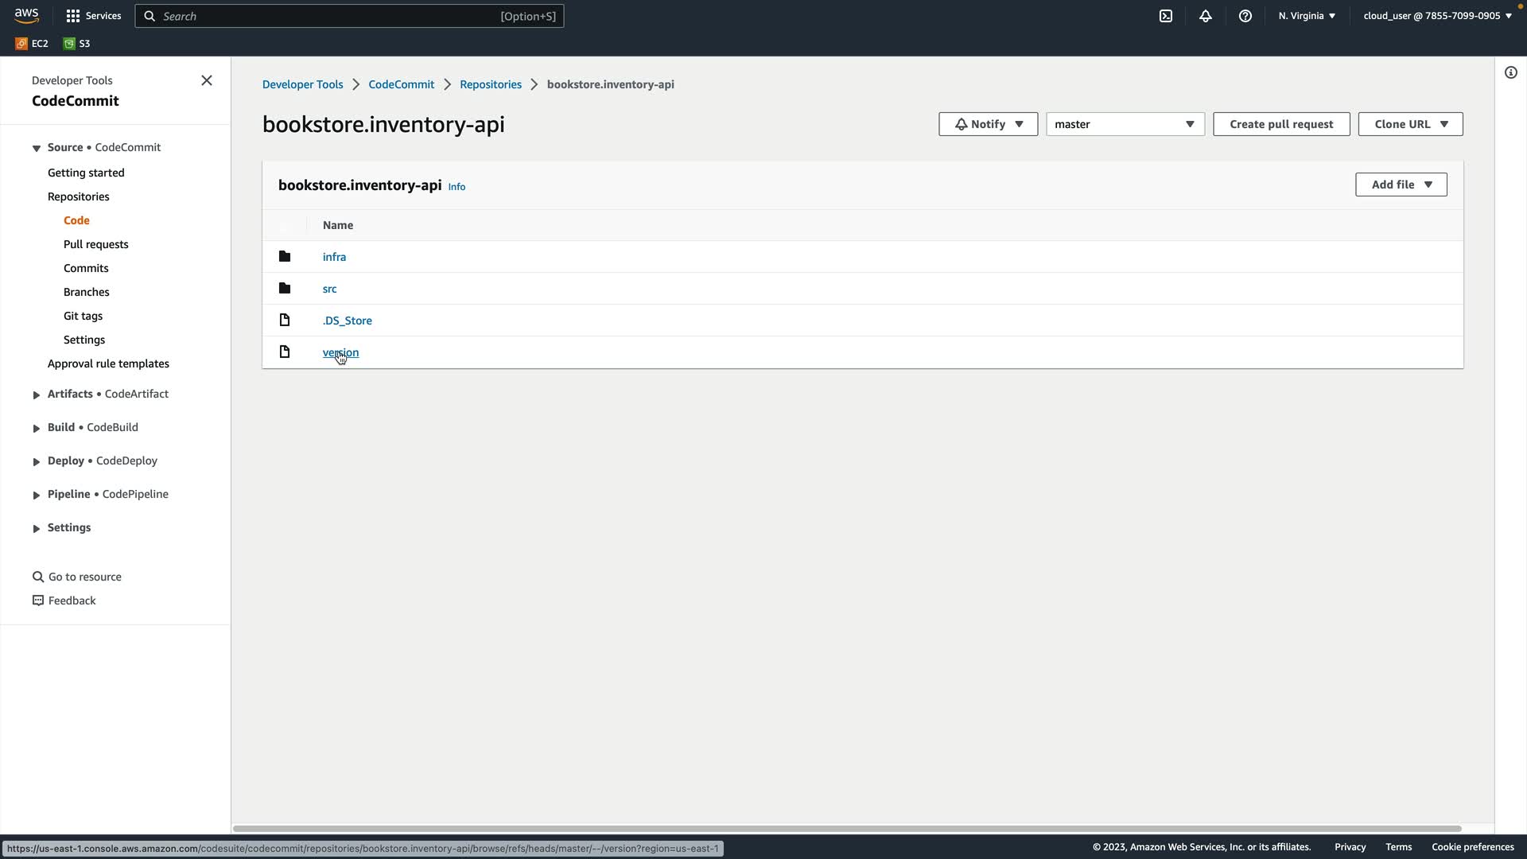The image size is (1527, 859).
Task: Expand the Build CodeBuild section
Action: click(37, 428)
